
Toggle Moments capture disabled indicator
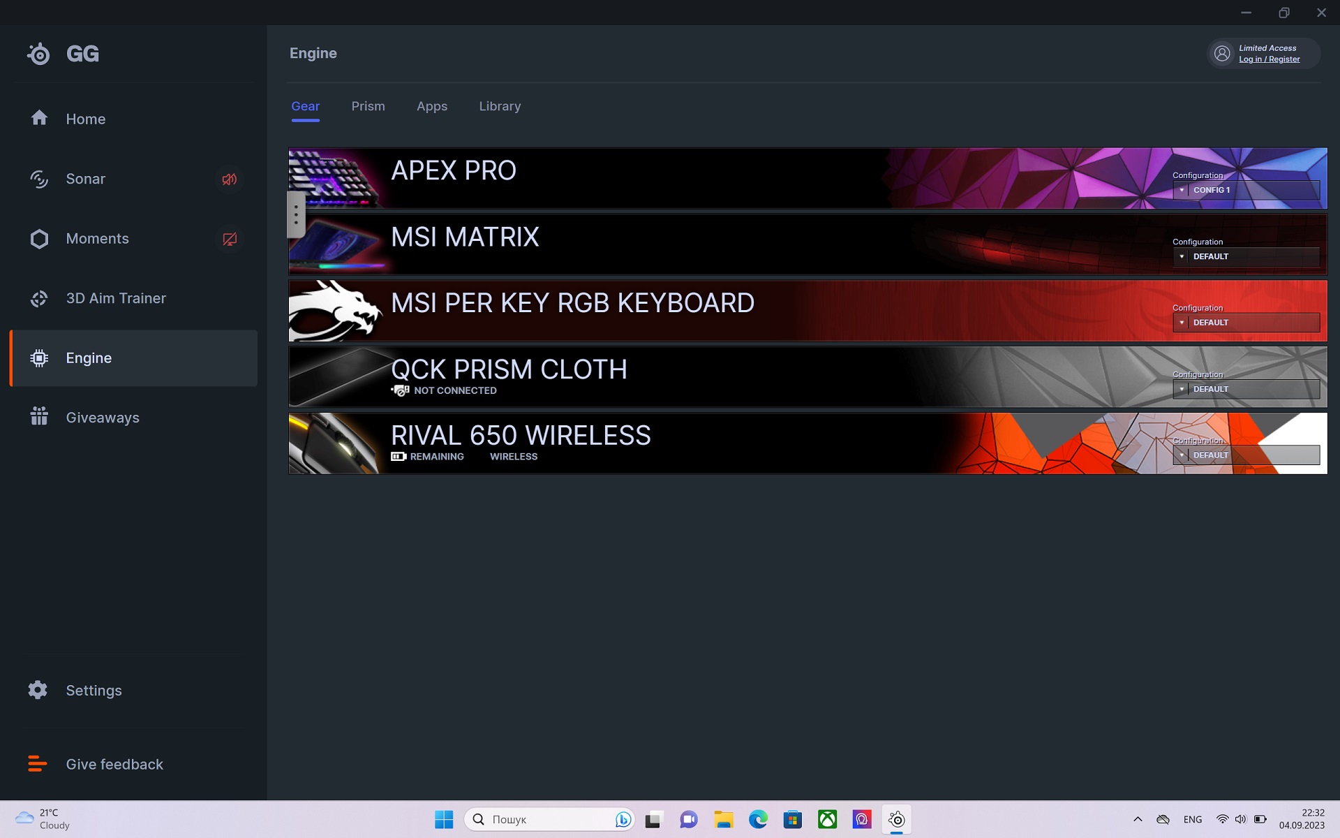point(229,240)
